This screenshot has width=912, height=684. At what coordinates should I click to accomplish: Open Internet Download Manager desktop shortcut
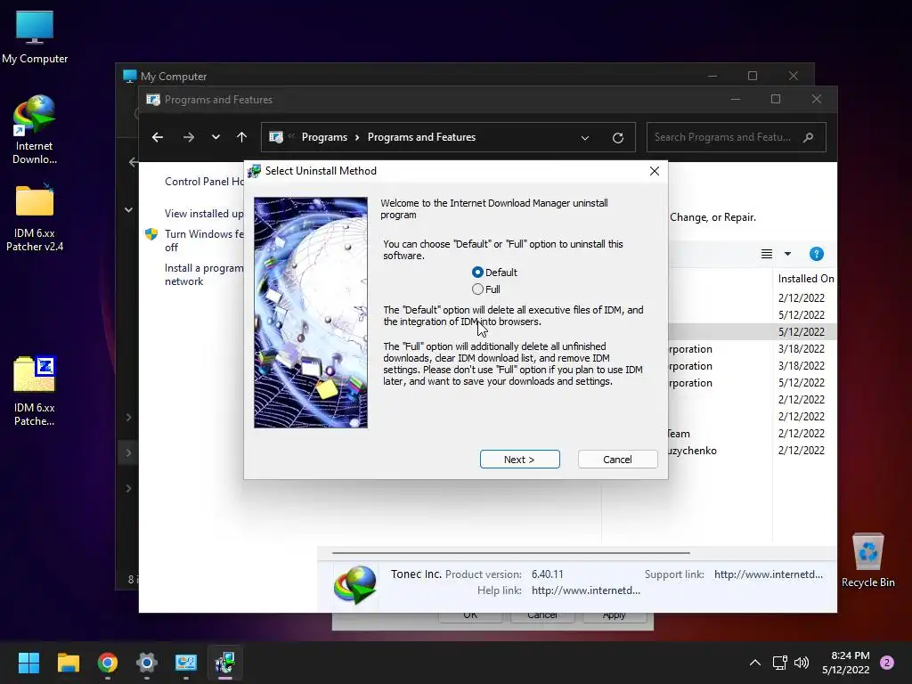pyautogui.click(x=35, y=129)
